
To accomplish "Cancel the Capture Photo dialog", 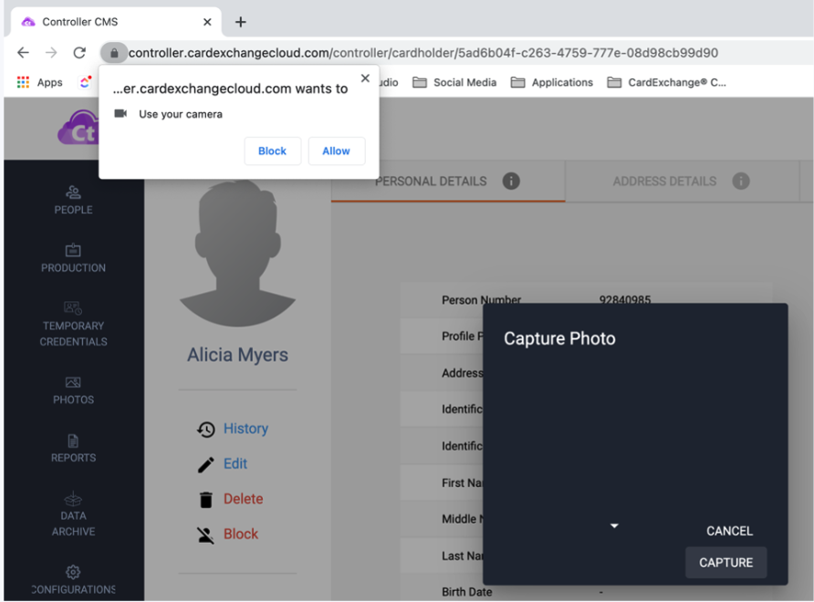I will click(x=729, y=531).
